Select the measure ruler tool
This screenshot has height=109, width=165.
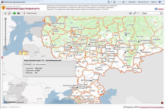coord(135,13)
